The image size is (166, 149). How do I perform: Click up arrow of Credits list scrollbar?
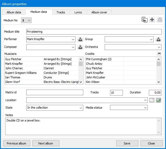[159, 59]
